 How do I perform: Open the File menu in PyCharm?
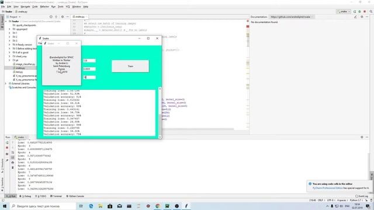[x=3, y=6]
